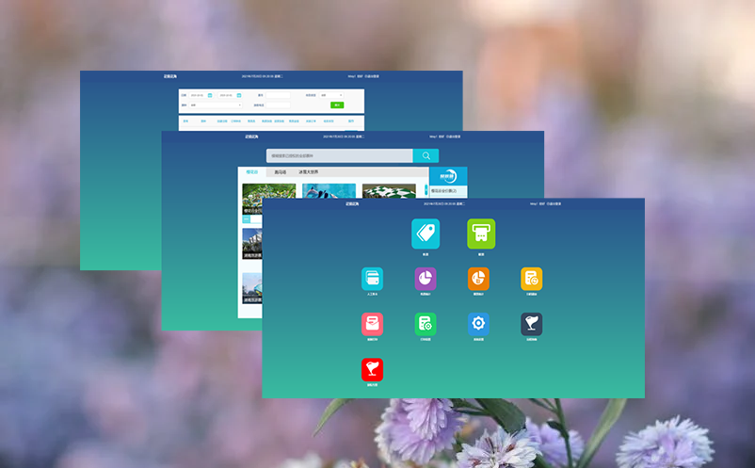
Task: Open the yellow document refresh icon
Action: pyautogui.click(x=532, y=279)
